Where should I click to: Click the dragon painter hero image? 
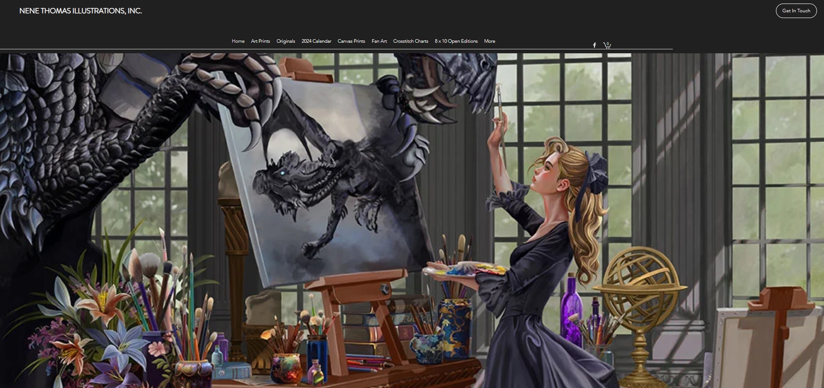(412, 221)
